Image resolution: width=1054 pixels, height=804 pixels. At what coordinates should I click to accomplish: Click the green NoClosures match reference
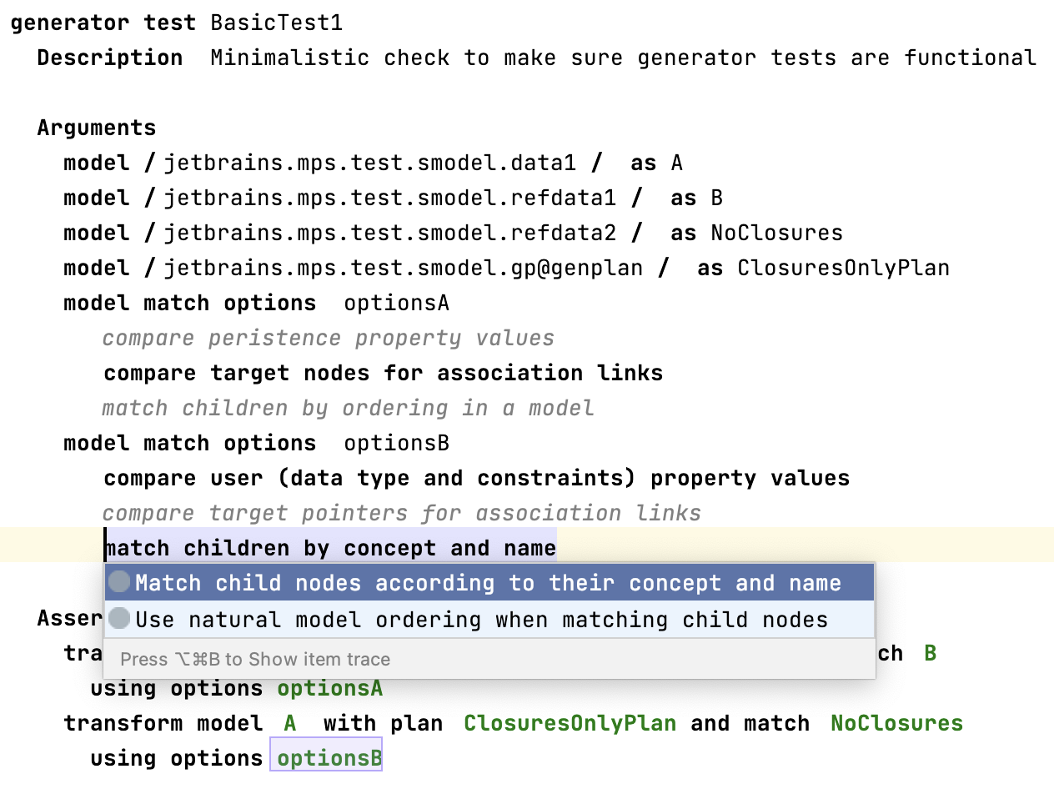coord(896,723)
